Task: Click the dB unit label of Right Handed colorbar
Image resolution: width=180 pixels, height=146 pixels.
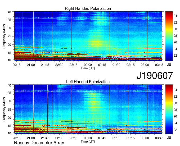Action: (169, 65)
